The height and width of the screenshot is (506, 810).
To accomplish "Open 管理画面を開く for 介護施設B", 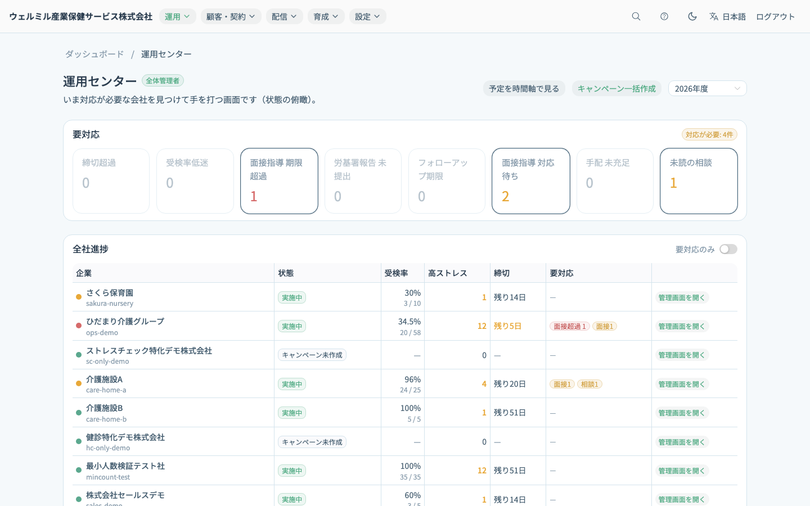I will point(682,413).
